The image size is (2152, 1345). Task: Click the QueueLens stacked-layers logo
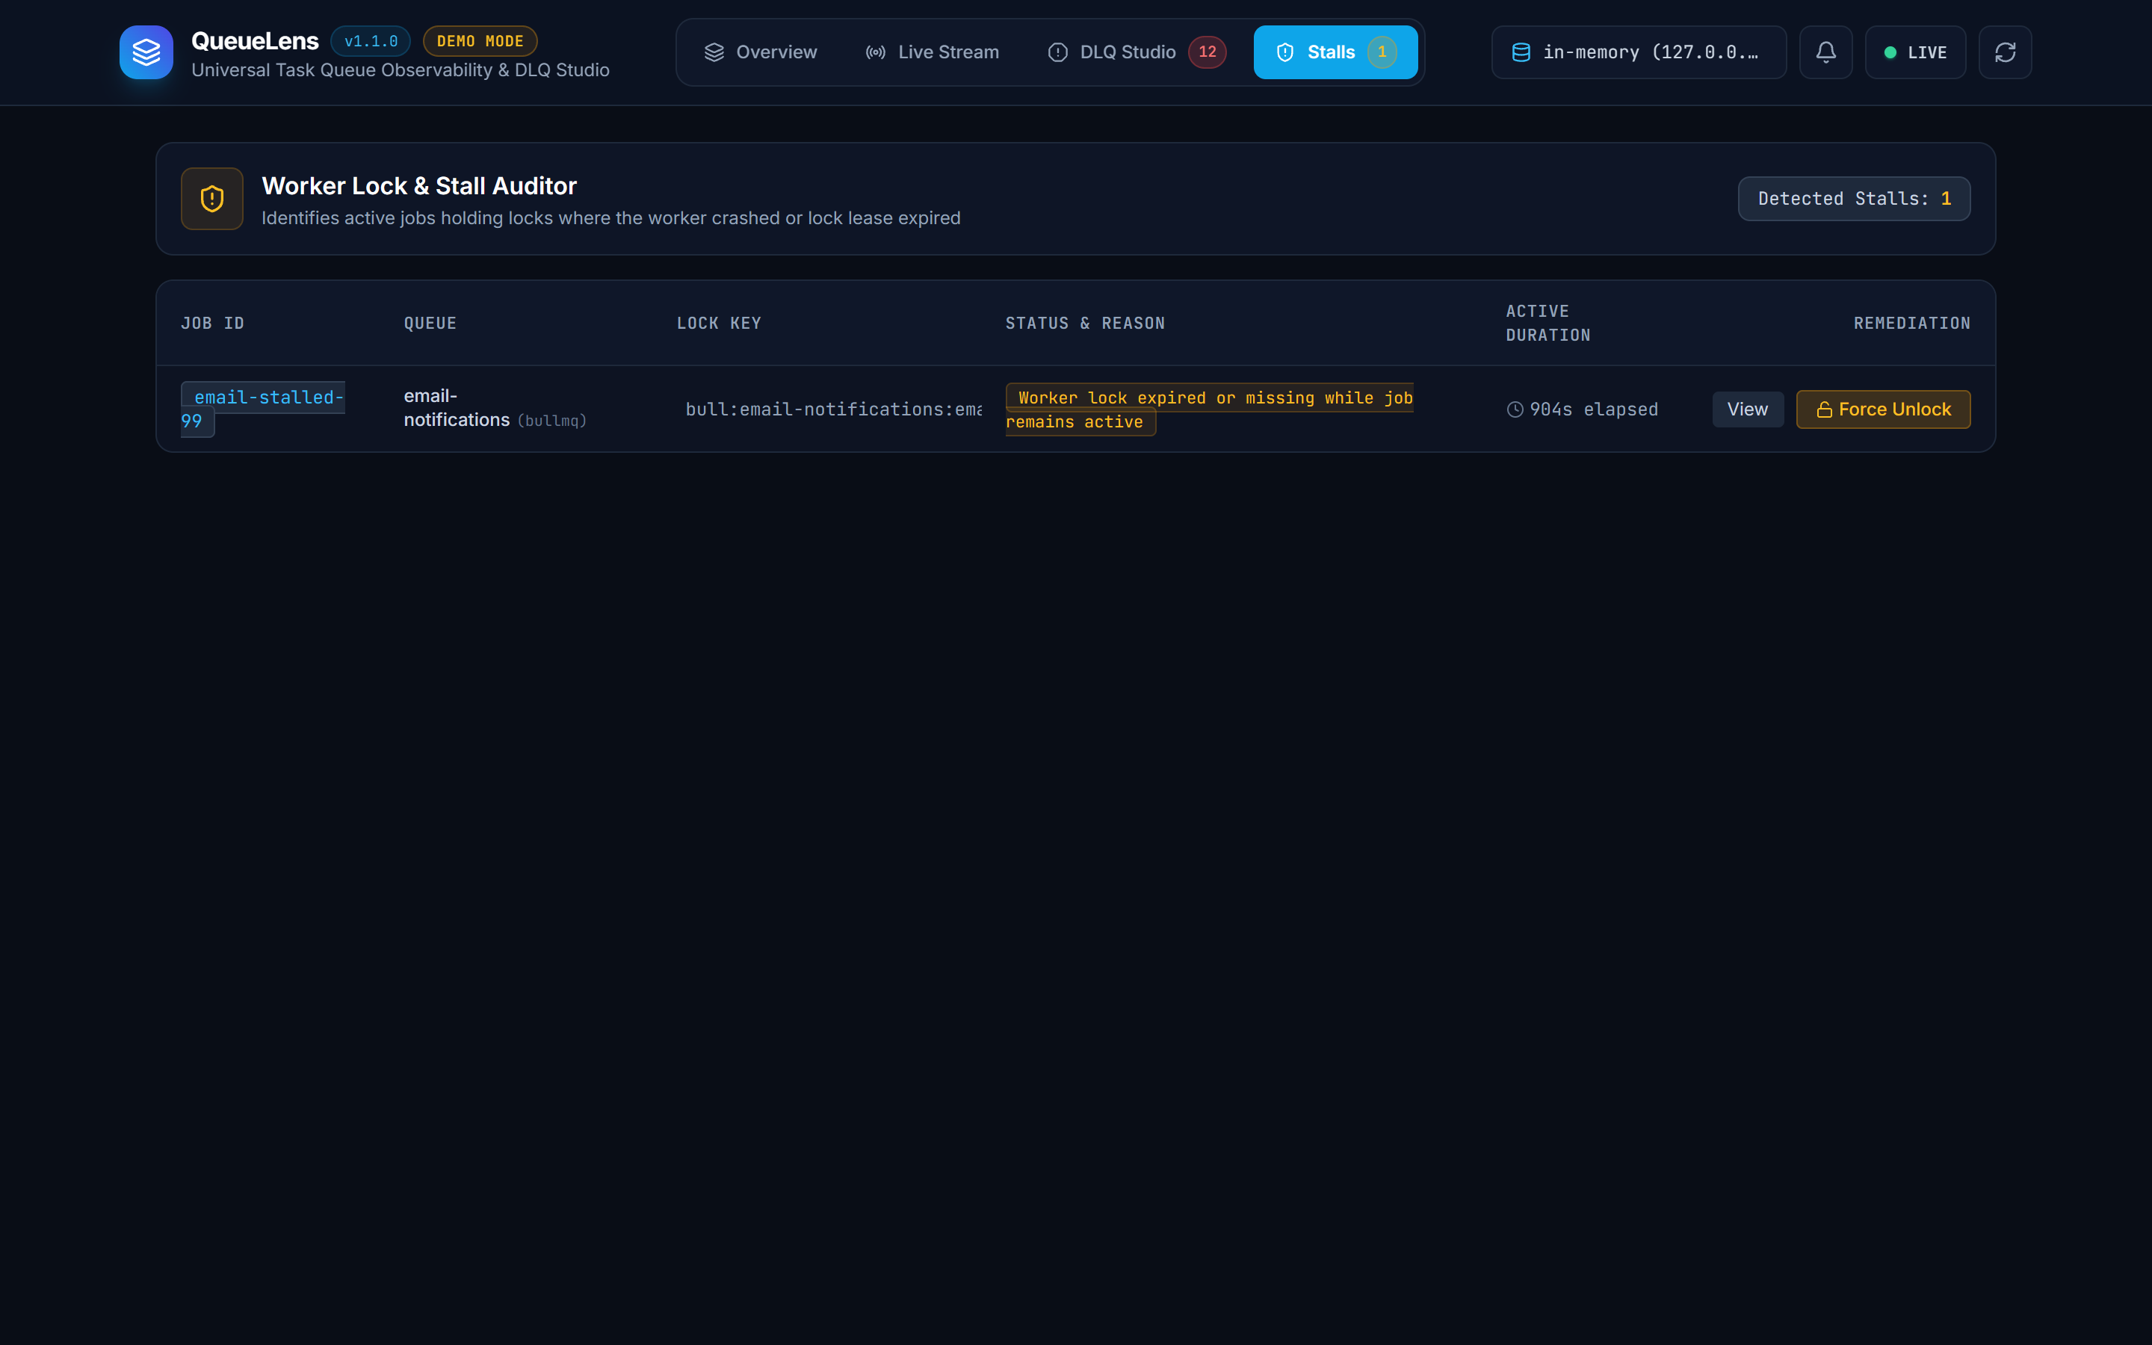click(x=146, y=52)
